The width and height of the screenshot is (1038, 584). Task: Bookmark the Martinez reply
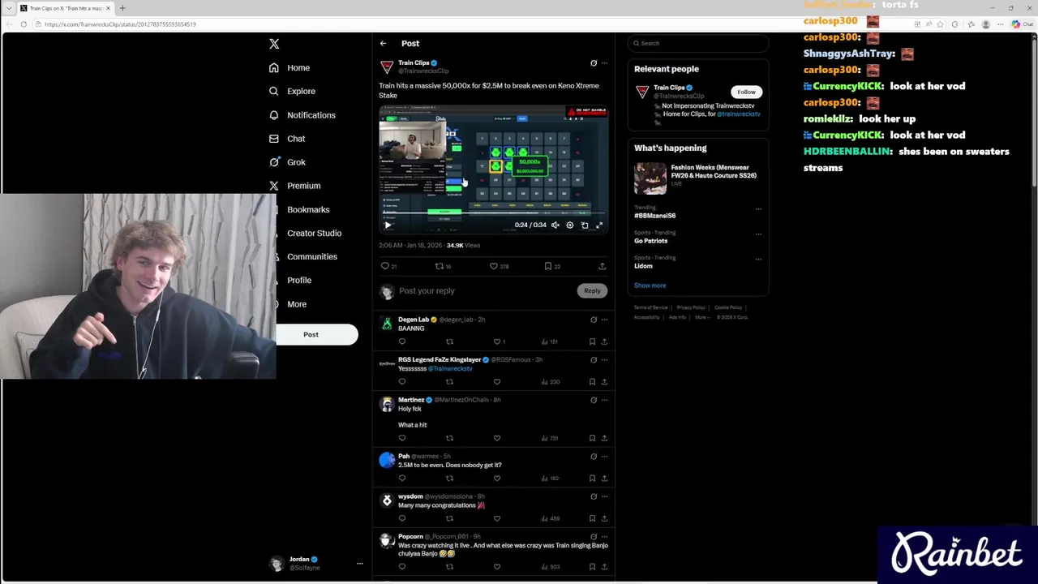[592, 438]
